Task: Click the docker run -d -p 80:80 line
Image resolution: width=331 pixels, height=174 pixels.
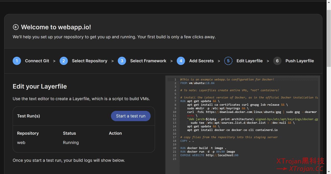Action: [x=208, y=152]
